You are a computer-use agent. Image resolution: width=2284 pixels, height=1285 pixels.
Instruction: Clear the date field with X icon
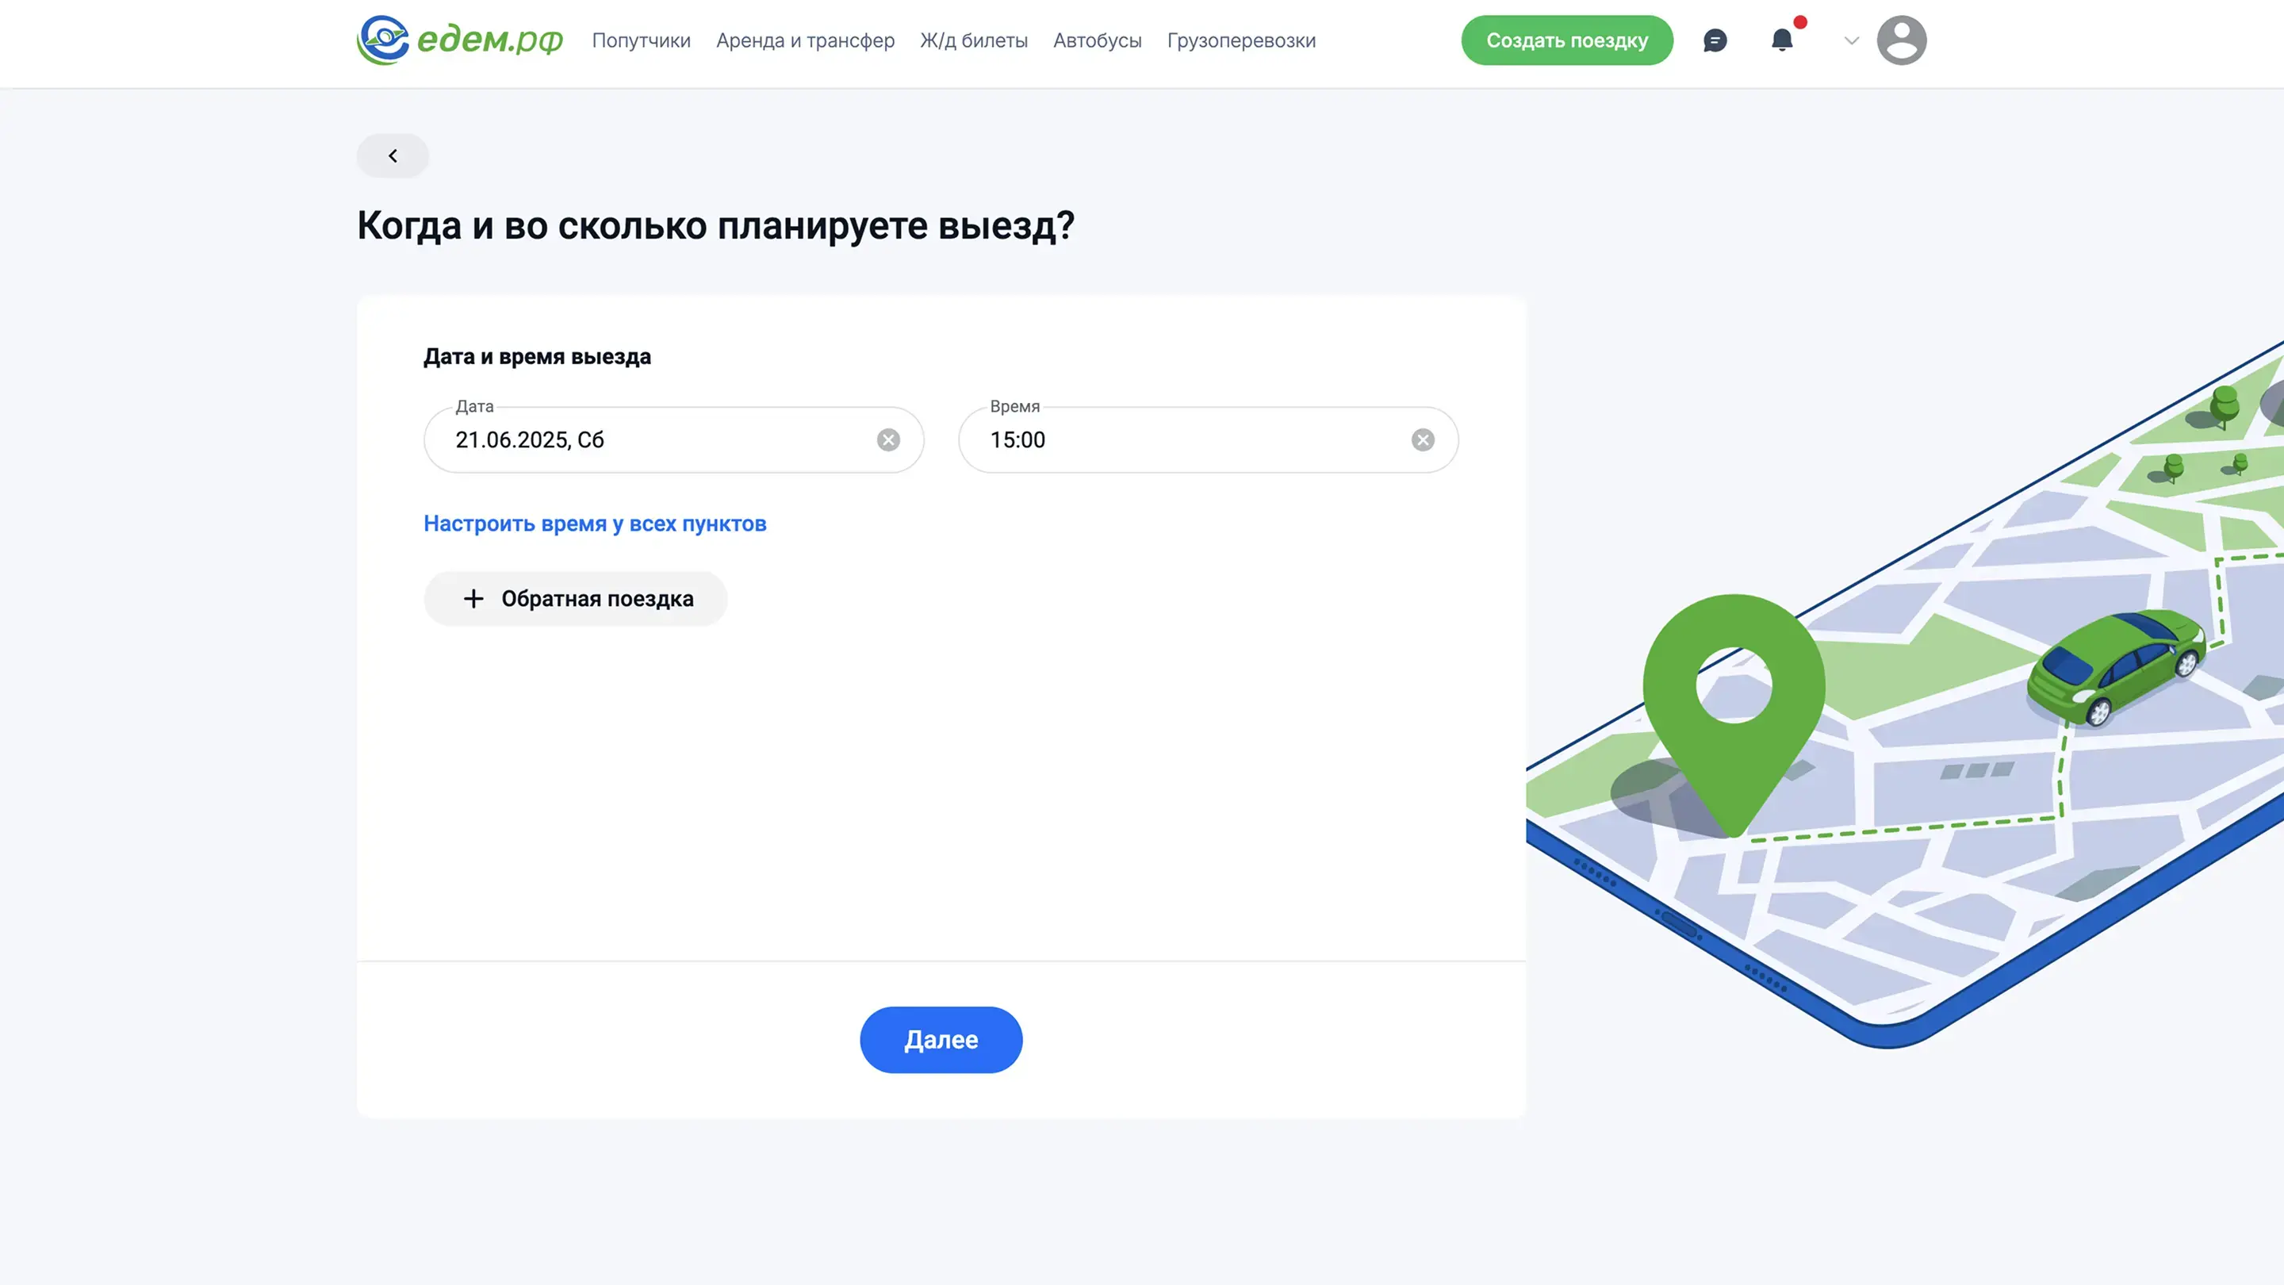(888, 440)
